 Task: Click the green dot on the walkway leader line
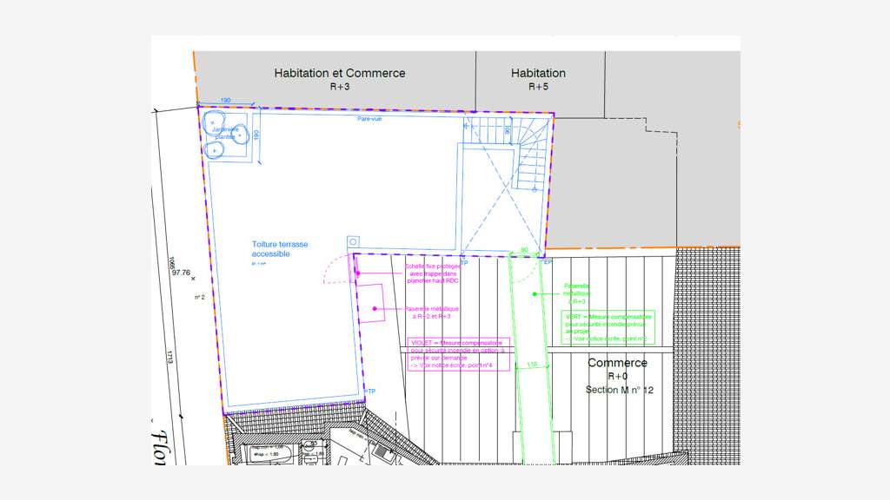point(535,293)
